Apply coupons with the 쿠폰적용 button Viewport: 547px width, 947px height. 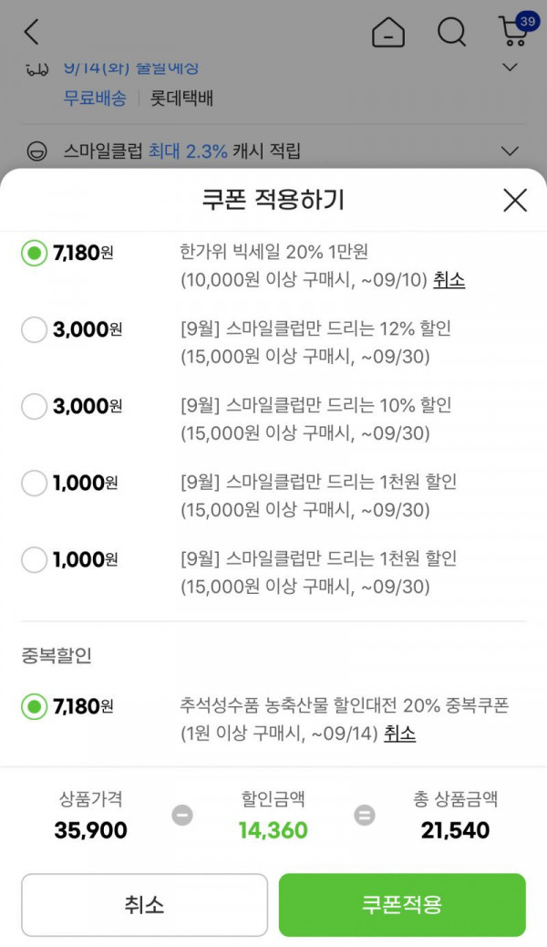pos(402,905)
